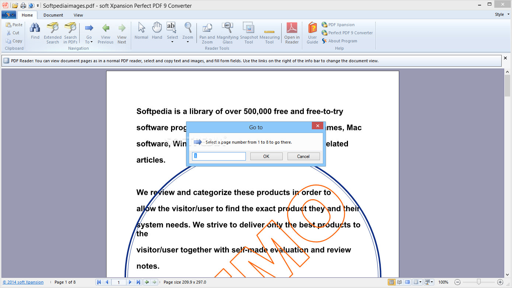The width and height of the screenshot is (512, 288).
Task: Activate the Magnifying Glass tool
Action: coord(227,33)
